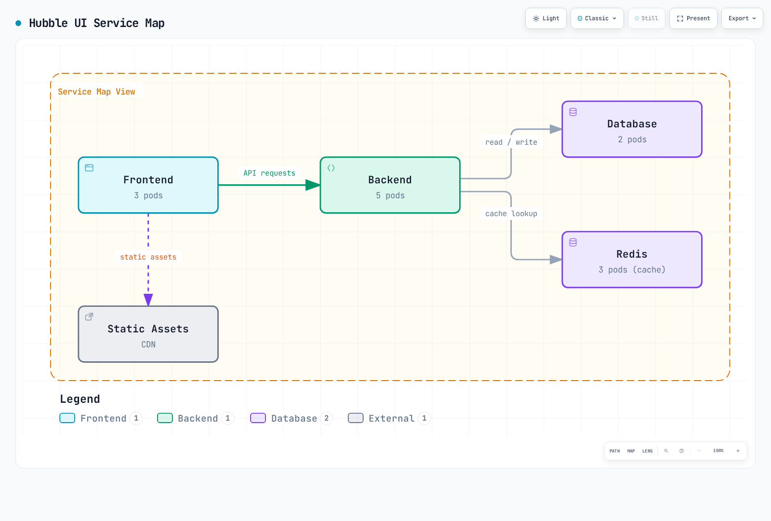Open the Export dropdown menu

click(x=742, y=18)
